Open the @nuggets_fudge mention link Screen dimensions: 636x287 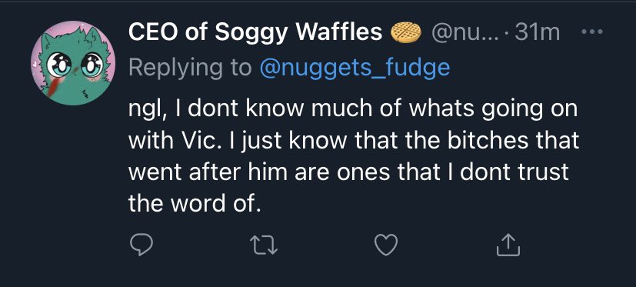[x=355, y=68]
